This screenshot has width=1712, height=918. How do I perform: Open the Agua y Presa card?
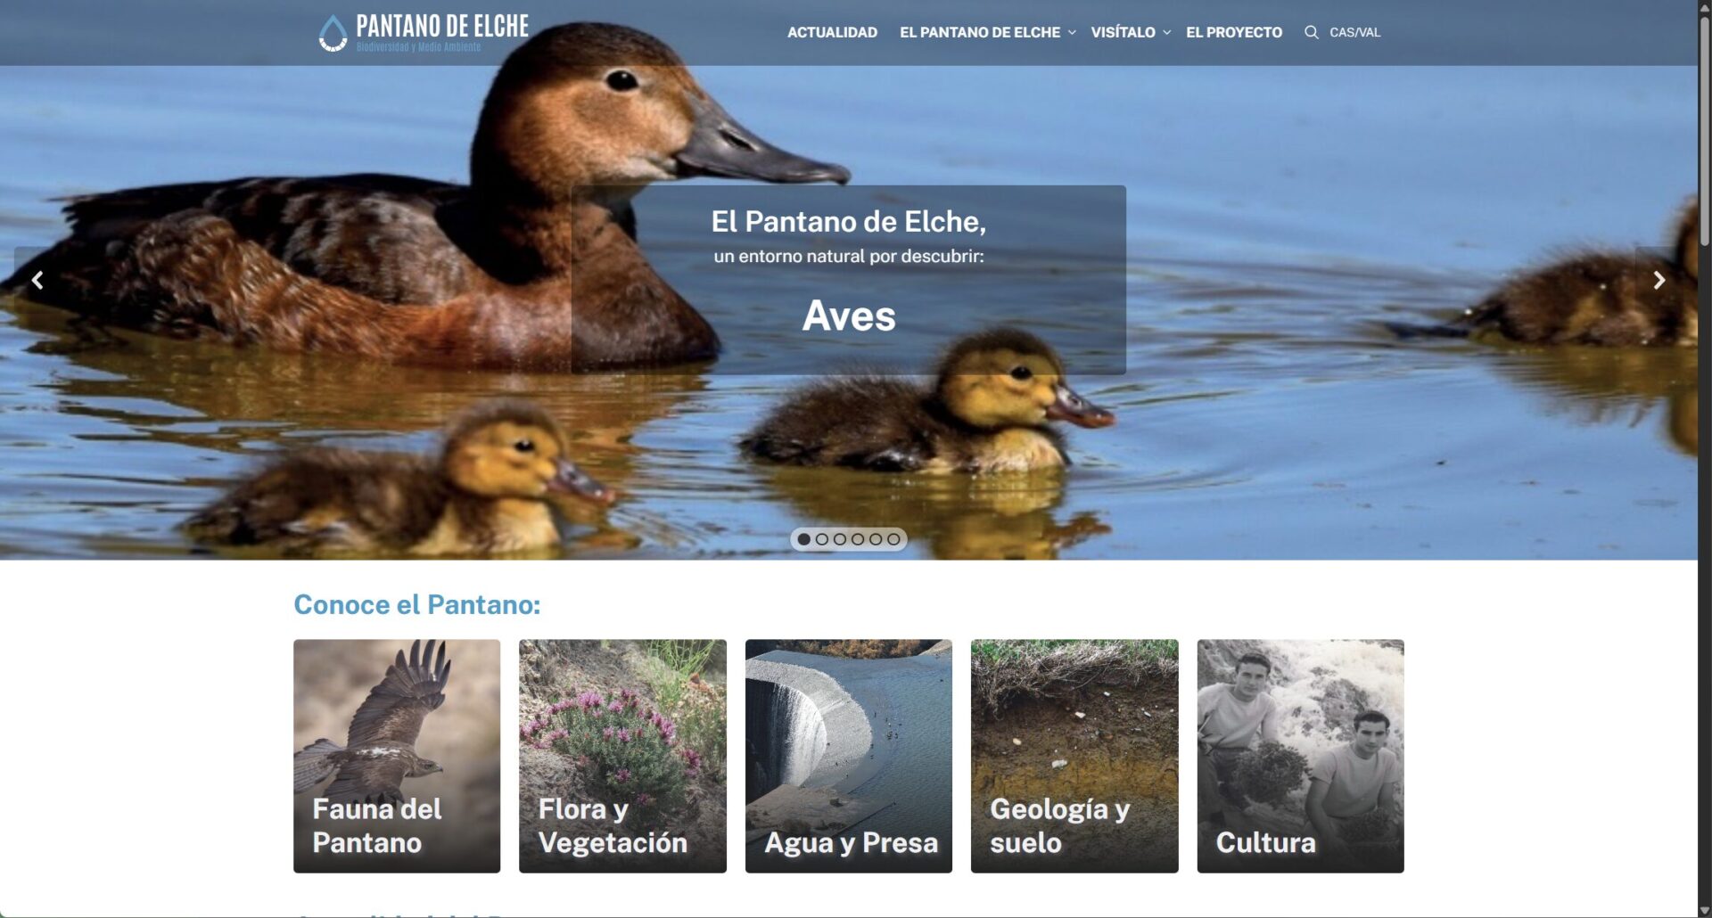tap(849, 756)
